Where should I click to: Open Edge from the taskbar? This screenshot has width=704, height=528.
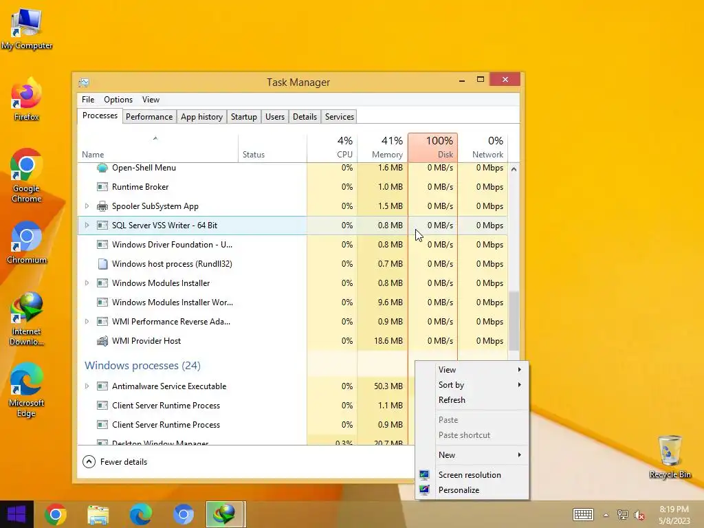[140, 514]
